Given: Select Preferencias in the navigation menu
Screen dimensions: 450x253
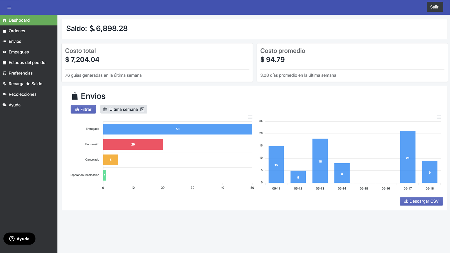Looking at the screenshot, I should 20,73.
